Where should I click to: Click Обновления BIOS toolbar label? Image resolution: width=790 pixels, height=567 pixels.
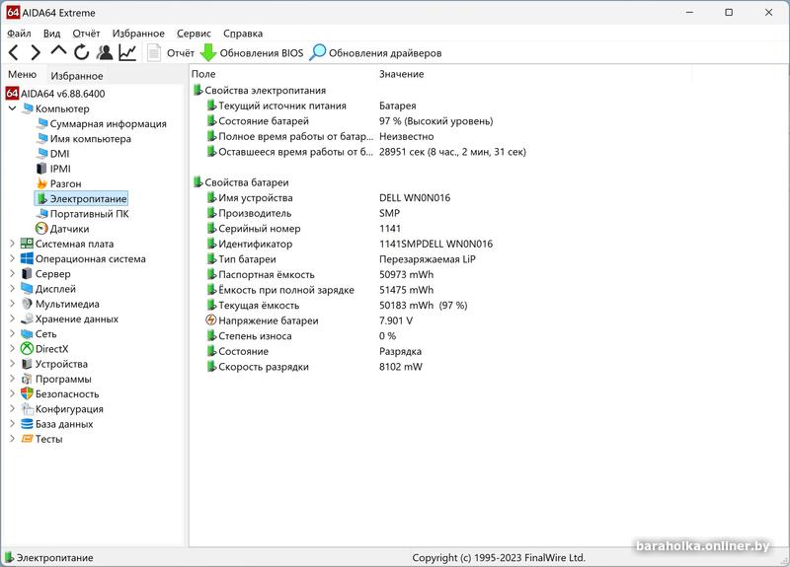click(x=262, y=53)
